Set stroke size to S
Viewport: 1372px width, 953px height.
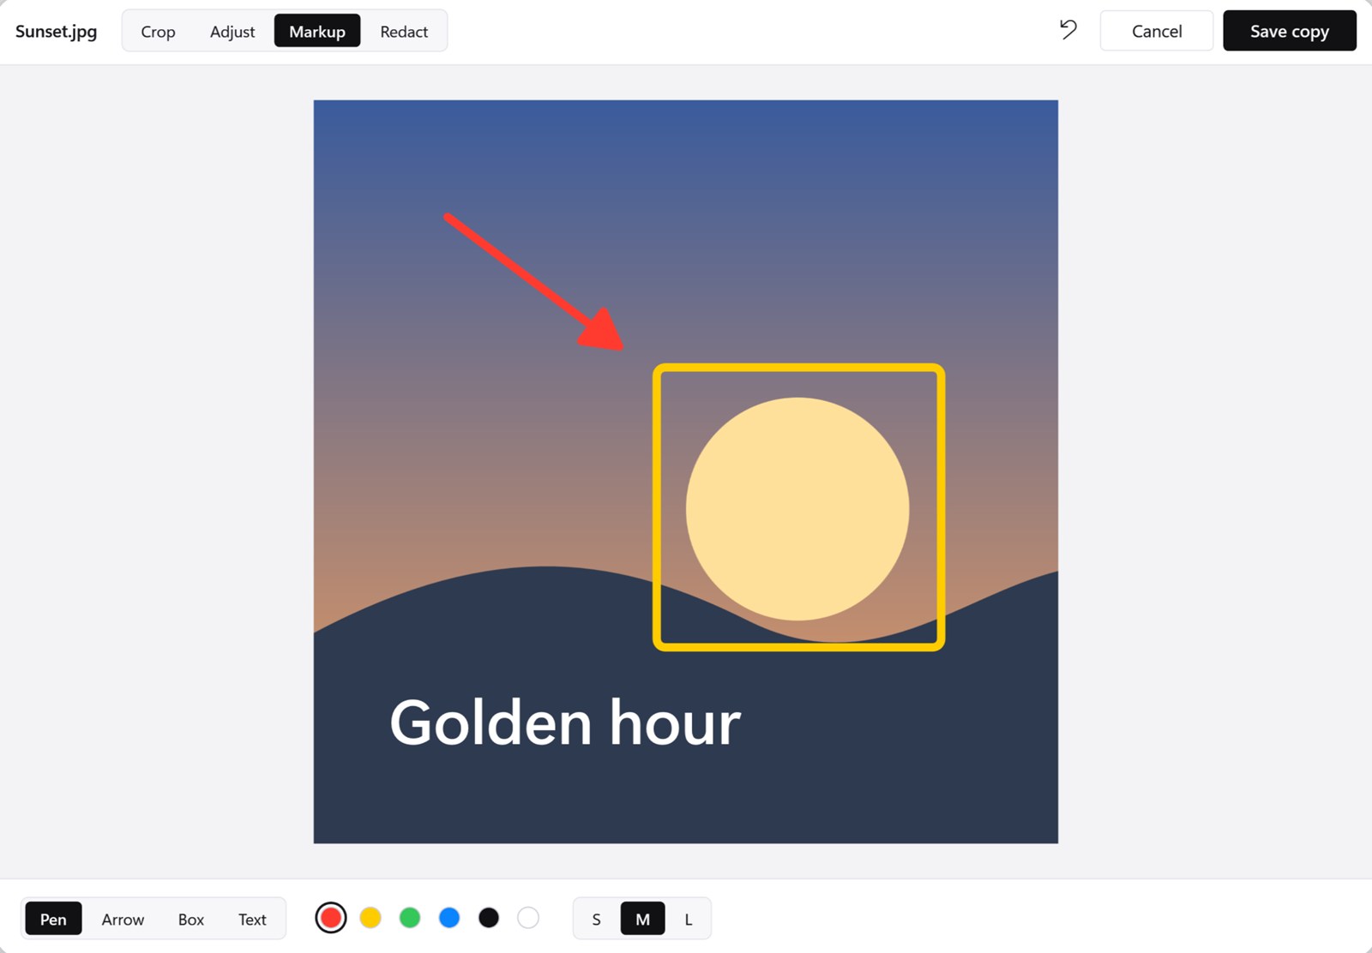point(597,919)
